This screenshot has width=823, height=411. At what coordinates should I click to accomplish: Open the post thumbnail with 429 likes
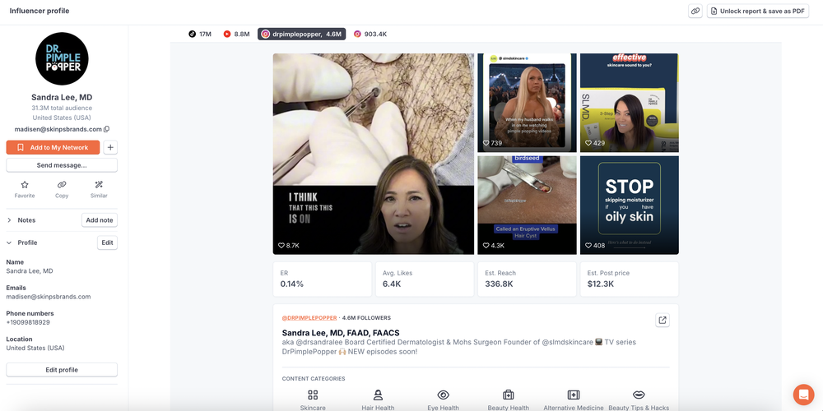click(x=630, y=103)
